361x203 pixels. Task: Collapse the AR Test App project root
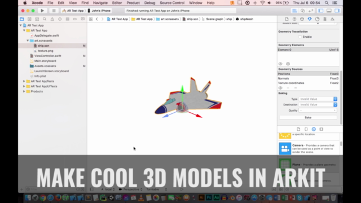[x=21, y=25]
